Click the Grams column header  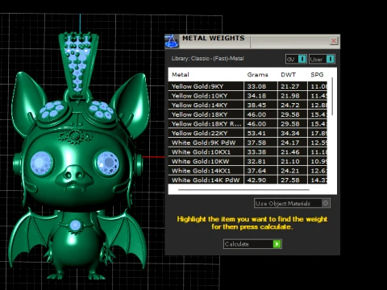pyautogui.click(x=257, y=75)
